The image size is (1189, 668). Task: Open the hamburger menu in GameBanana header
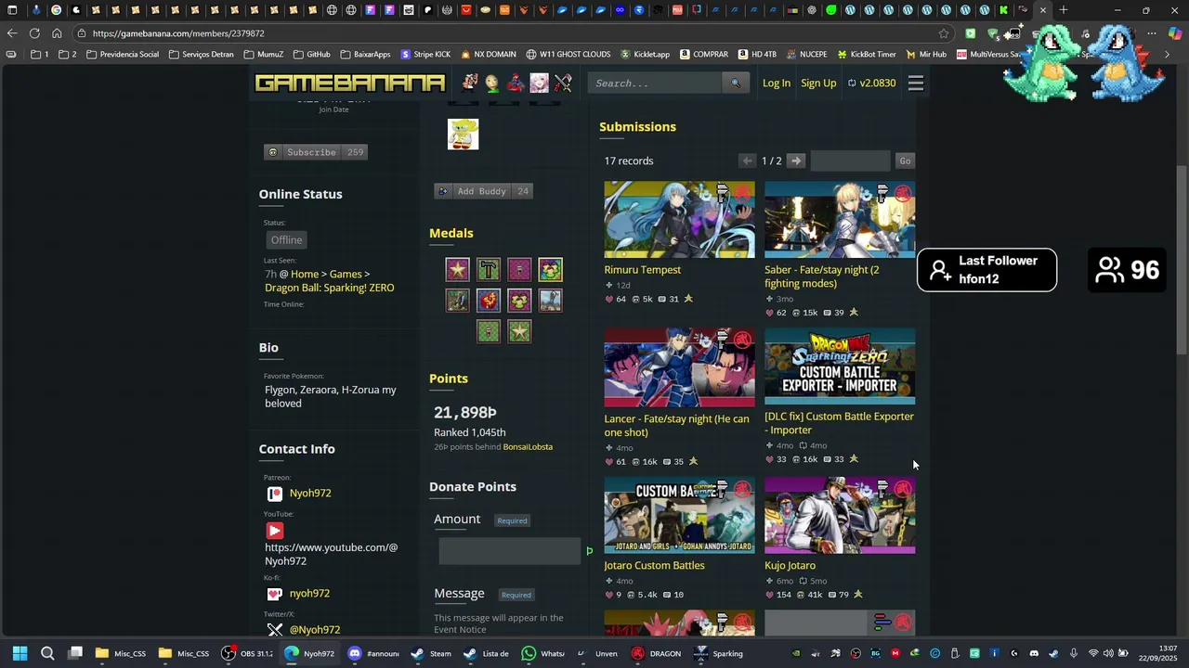point(916,83)
